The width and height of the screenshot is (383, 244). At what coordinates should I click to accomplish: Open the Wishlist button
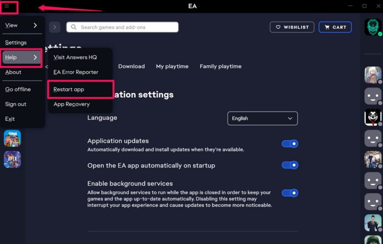pyautogui.click(x=292, y=27)
